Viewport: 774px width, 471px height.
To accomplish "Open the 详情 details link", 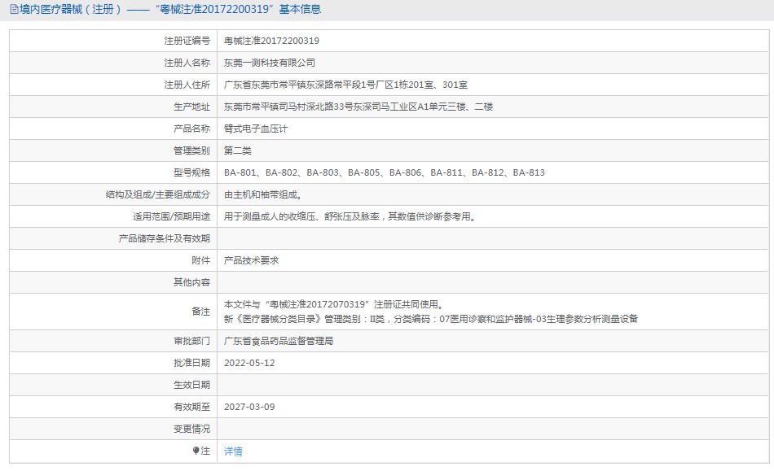I will coord(233,451).
